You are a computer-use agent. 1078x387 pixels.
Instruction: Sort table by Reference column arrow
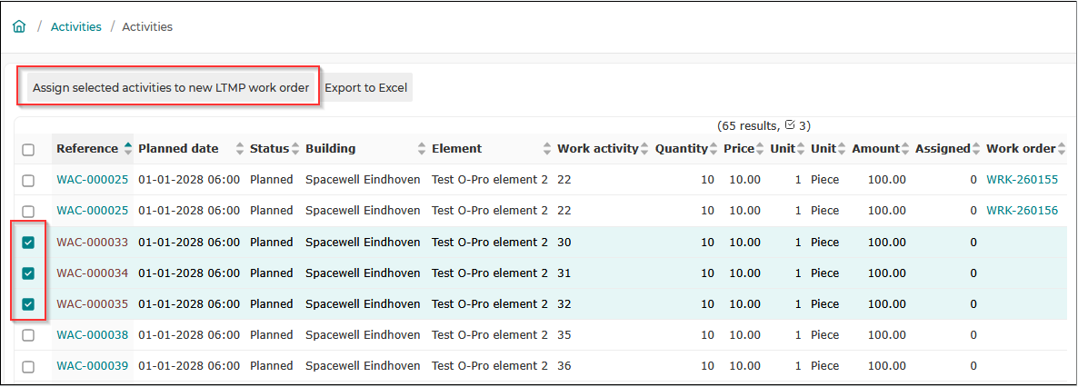pos(128,148)
